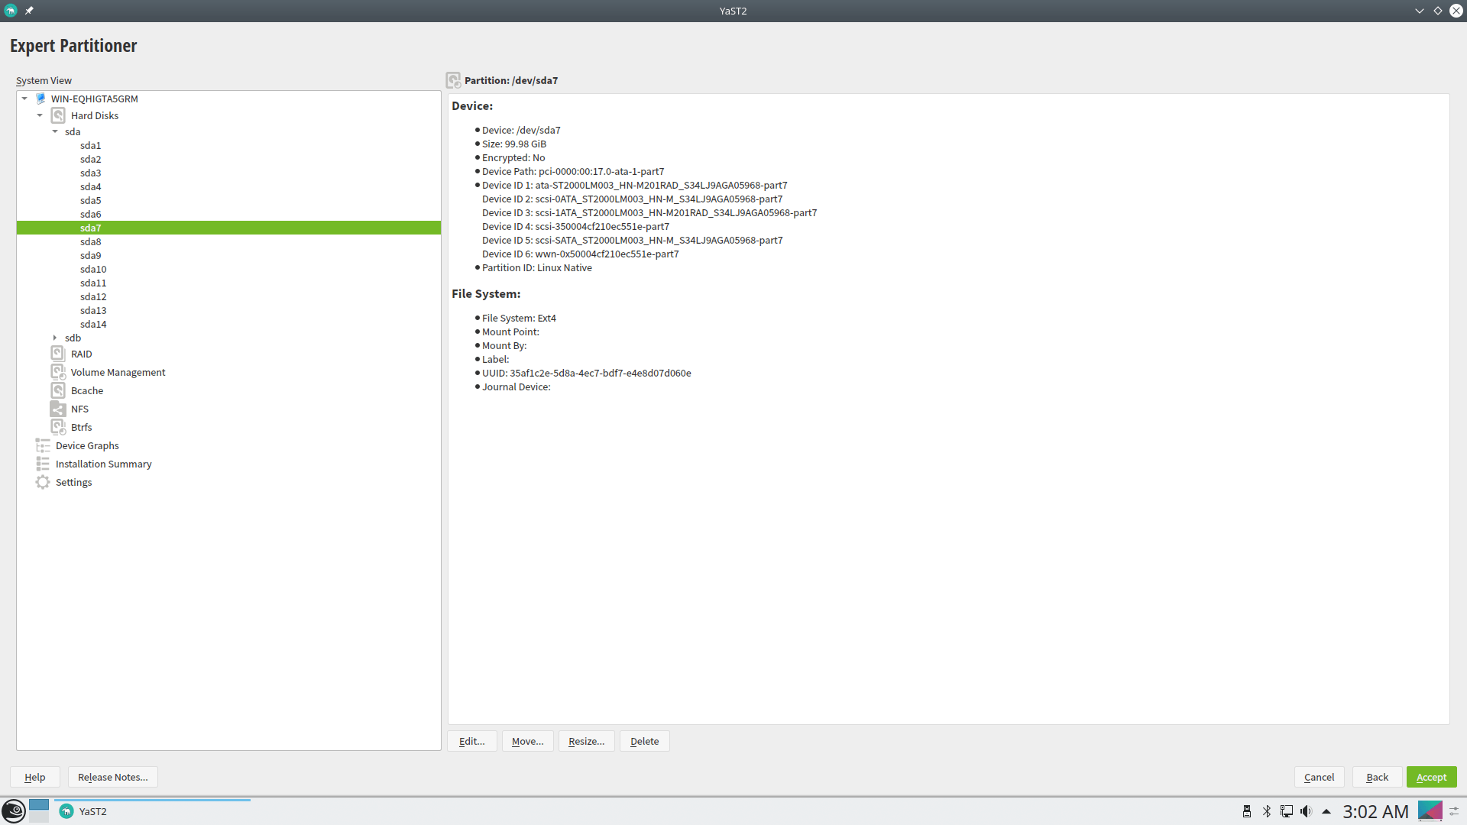
Task: Click the Settings gear icon
Action: (x=43, y=482)
